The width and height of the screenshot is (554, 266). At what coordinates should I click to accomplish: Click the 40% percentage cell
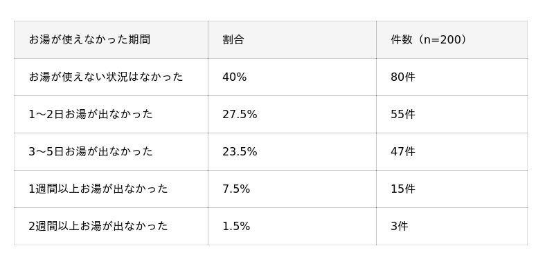click(292, 77)
